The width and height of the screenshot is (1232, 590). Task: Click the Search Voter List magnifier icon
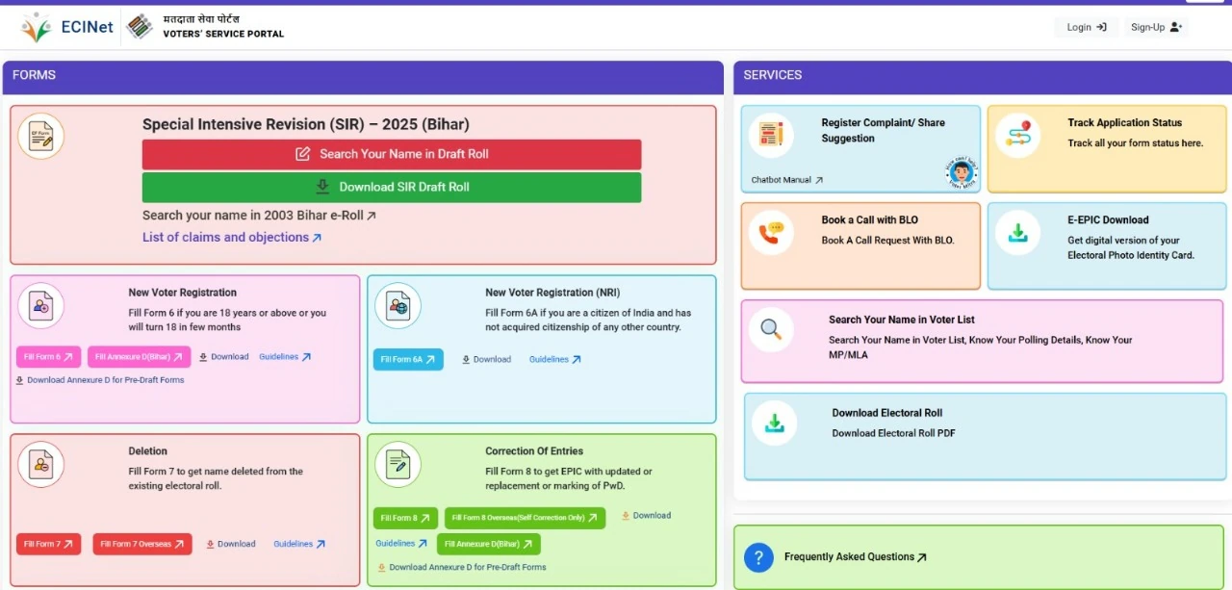pyautogui.click(x=771, y=330)
